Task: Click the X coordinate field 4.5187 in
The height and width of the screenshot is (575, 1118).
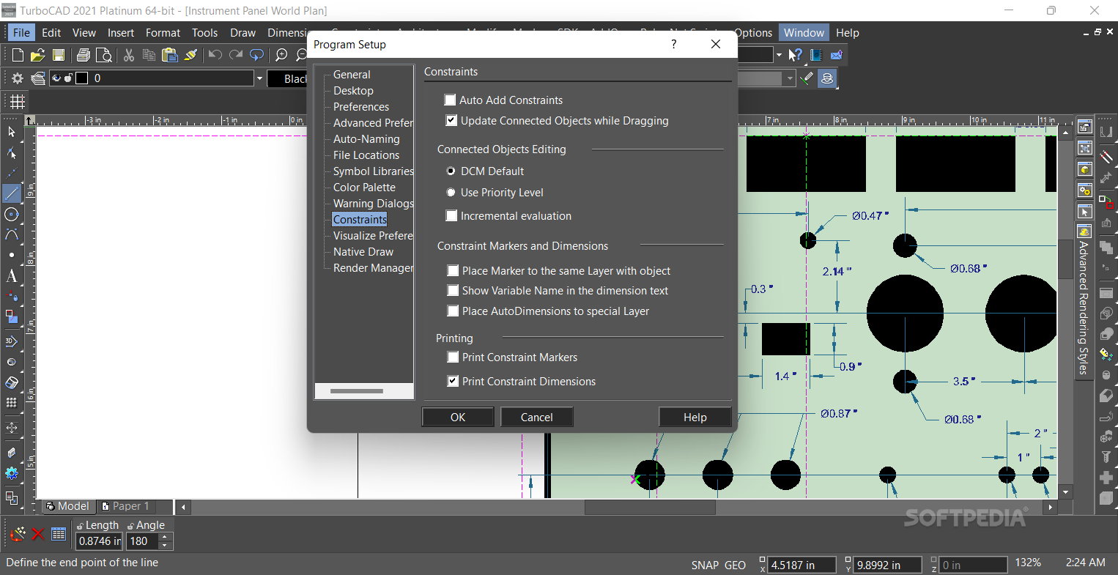Action: click(801, 565)
